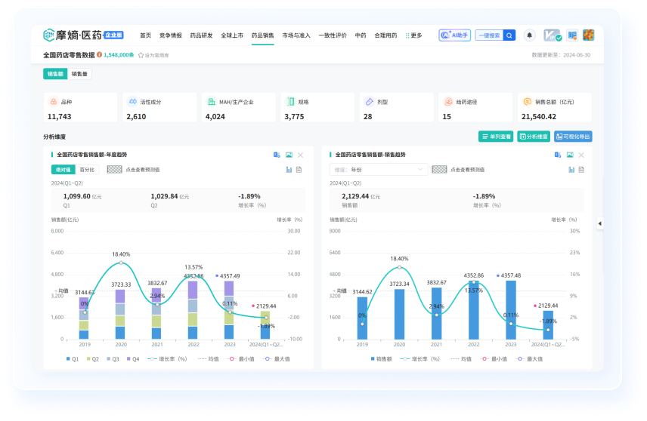
Task: Click the VIP badge icon
Action: coord(552,35)
